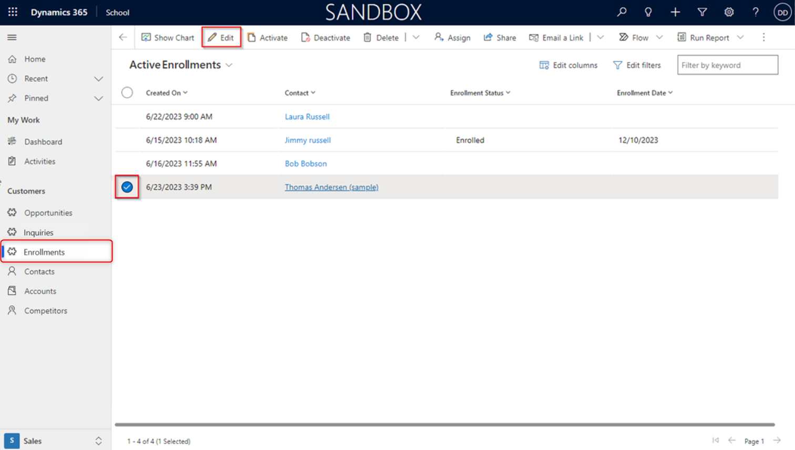
Task: Toggle the select-all rows circle
Action: pos(127,93)
